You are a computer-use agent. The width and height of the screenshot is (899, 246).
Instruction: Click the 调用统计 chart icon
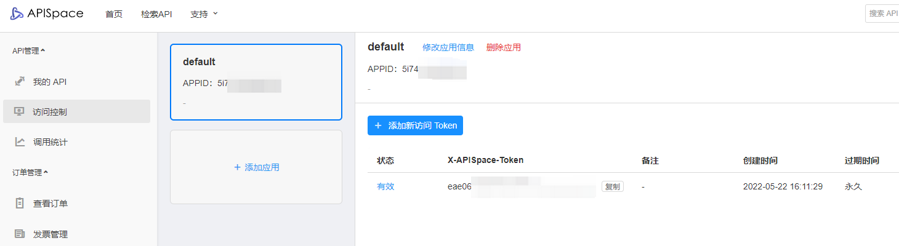click(20, 142)
